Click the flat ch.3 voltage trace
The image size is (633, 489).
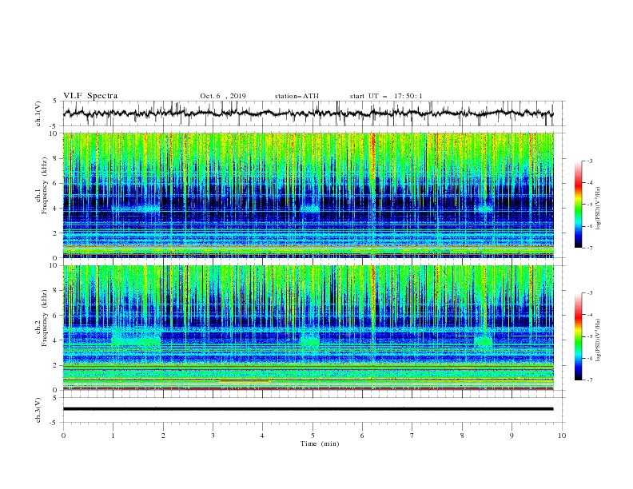point(308,409)
